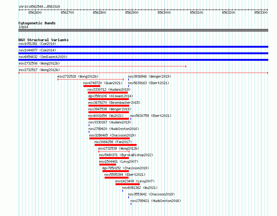Select the esv3679270 (Besenbacher2015) label
Screen dimensions: 277x216
tap(114, 103)
